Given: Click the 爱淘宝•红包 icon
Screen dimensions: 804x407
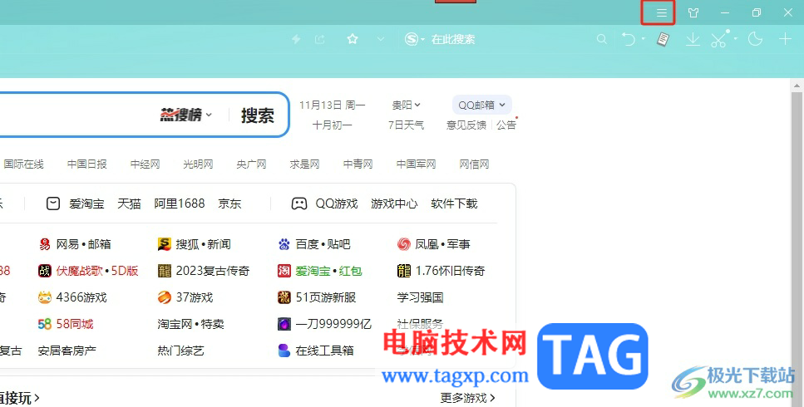Looking at the screenshot, I should [284, 271].
